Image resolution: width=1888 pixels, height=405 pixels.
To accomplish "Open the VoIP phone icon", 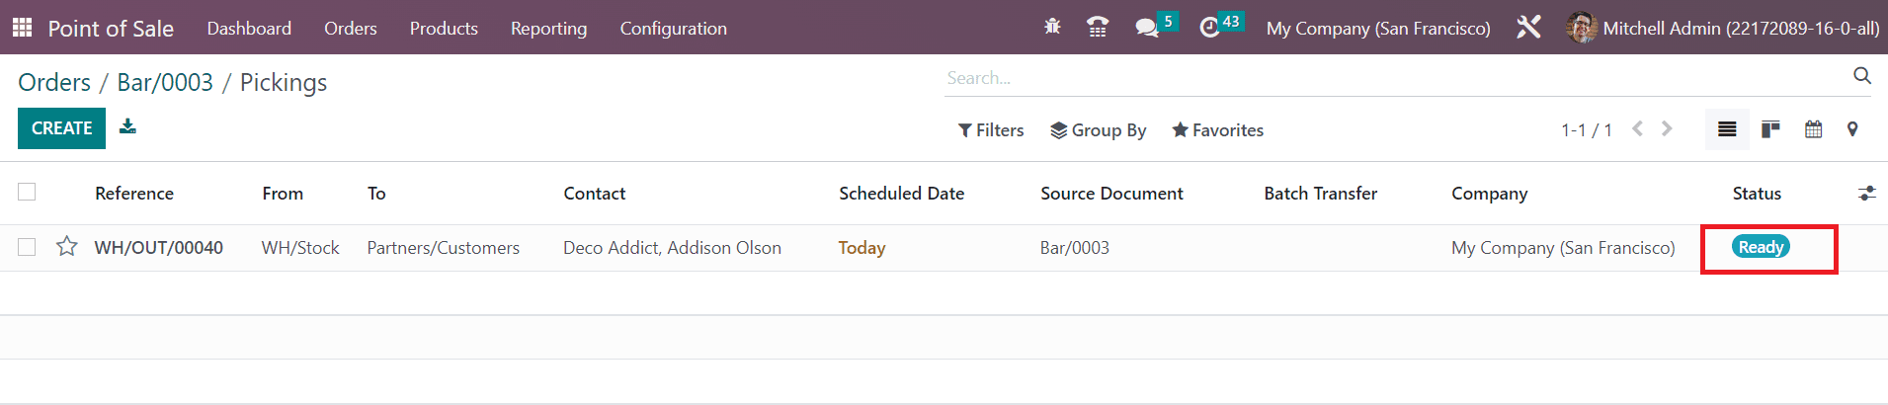I will 1097,27.
